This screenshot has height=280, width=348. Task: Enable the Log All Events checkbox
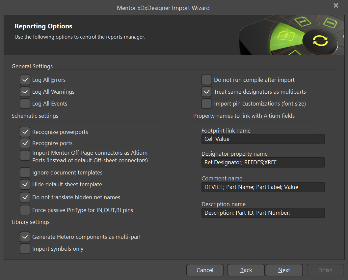click(25, 104)
